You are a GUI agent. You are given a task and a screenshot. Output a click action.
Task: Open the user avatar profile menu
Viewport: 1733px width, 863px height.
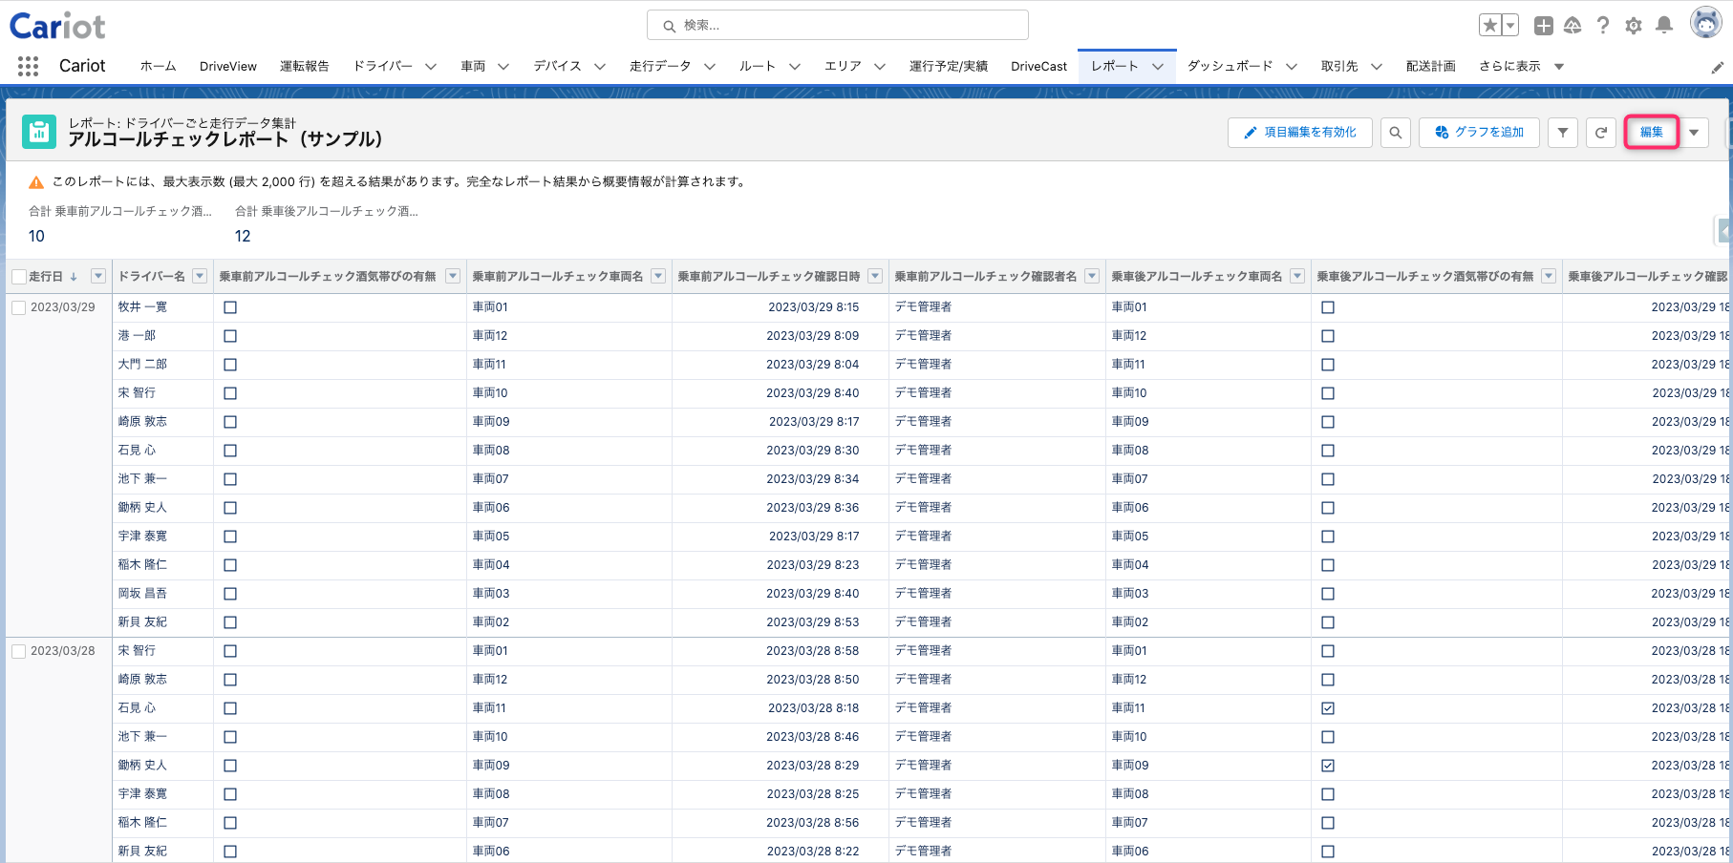(1705, 23)
